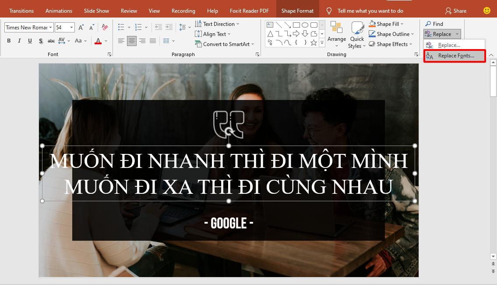The width and height of the screenshot is (497, 285).
Task: Expand the Shape Fill color options
Action: [x=402, y=24]
